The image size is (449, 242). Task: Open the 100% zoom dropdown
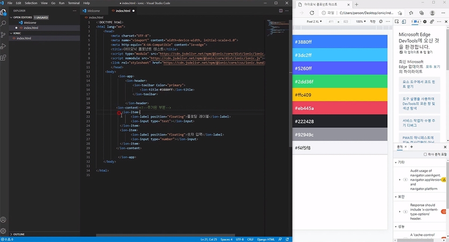click(361, 21)
